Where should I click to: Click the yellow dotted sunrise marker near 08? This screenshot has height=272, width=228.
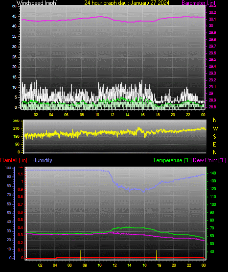[80, 255]
